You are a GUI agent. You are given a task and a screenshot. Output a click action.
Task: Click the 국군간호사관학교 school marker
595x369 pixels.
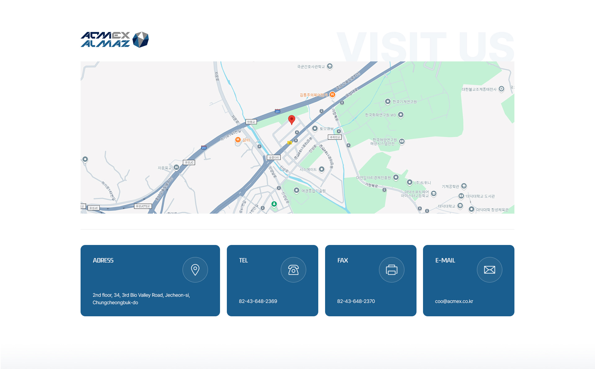(x=330, y=66)
